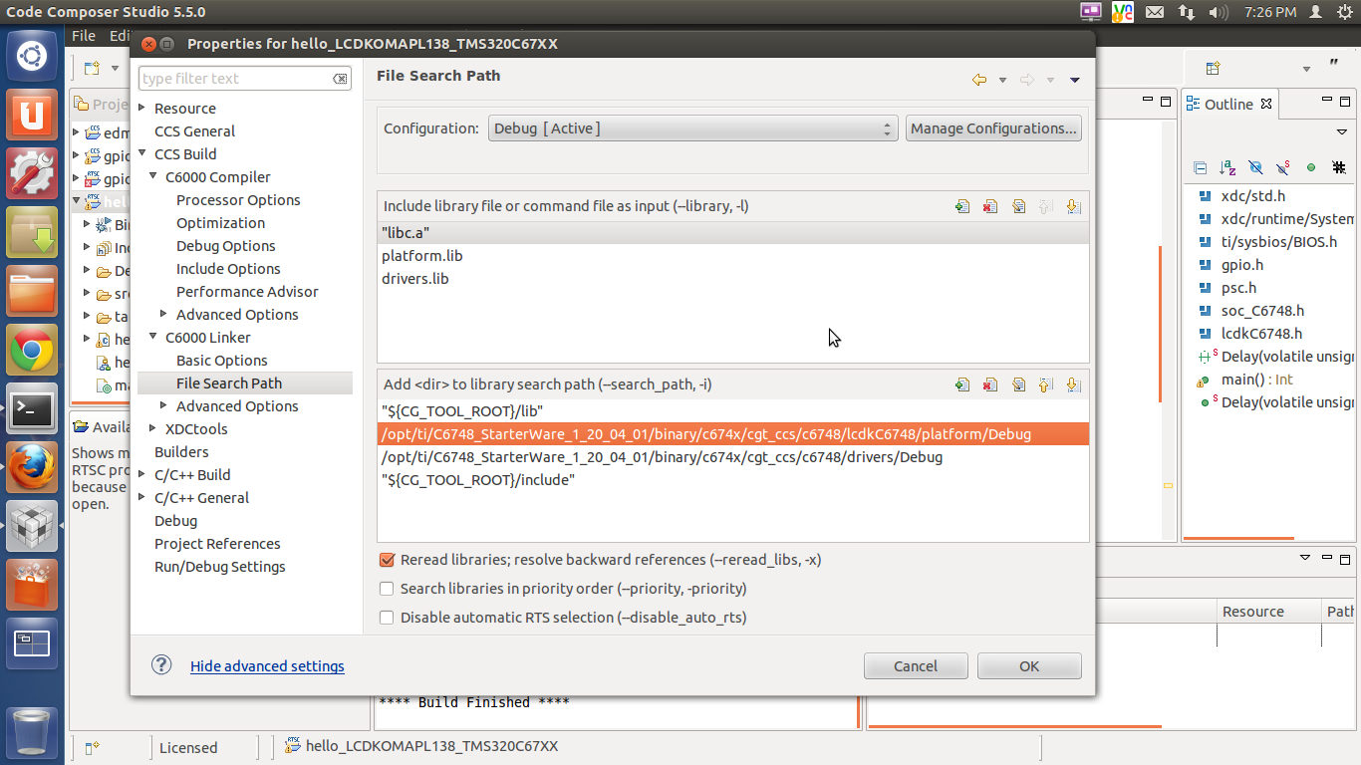Viewport: 1361px width, 765px height.
Task: Hide static members in the Outline view
Action: (1283, 168)
